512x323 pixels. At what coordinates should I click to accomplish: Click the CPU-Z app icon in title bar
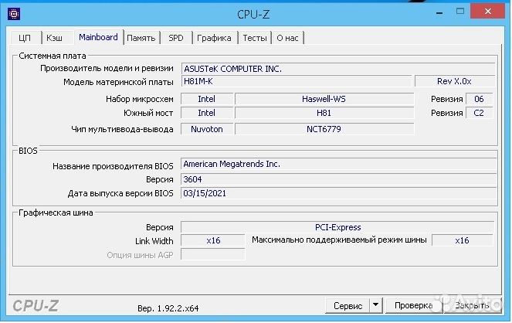tap(14, 14)
